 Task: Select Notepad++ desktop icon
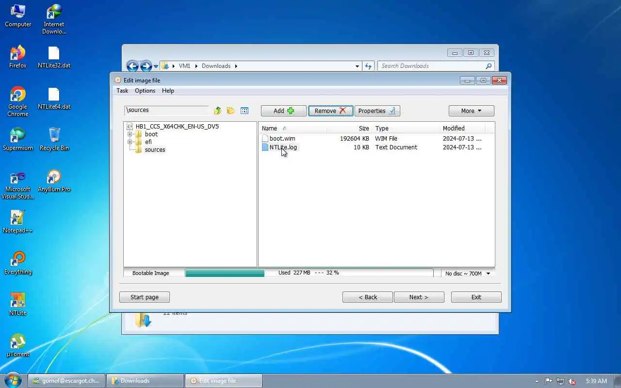click(x=18, y=222)
